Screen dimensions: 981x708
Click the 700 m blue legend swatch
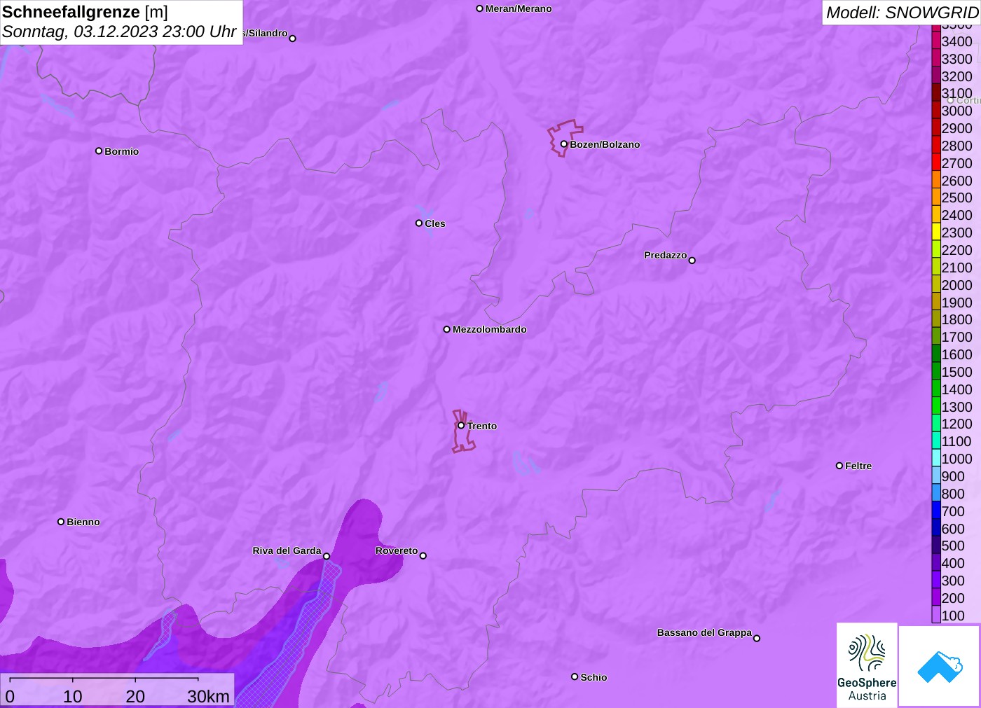[936, 511]
